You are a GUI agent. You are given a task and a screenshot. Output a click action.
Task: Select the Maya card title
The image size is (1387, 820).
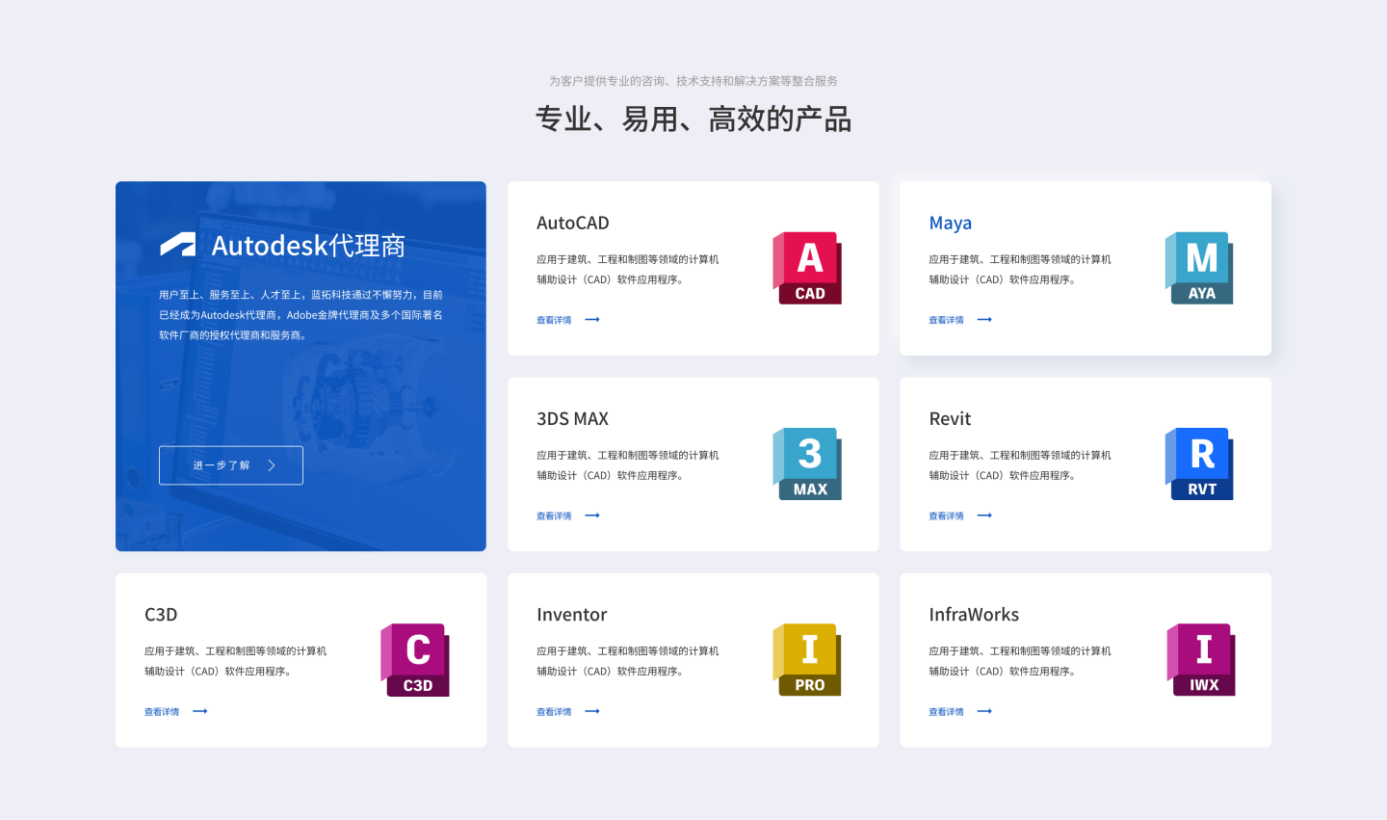coord(951,224)
